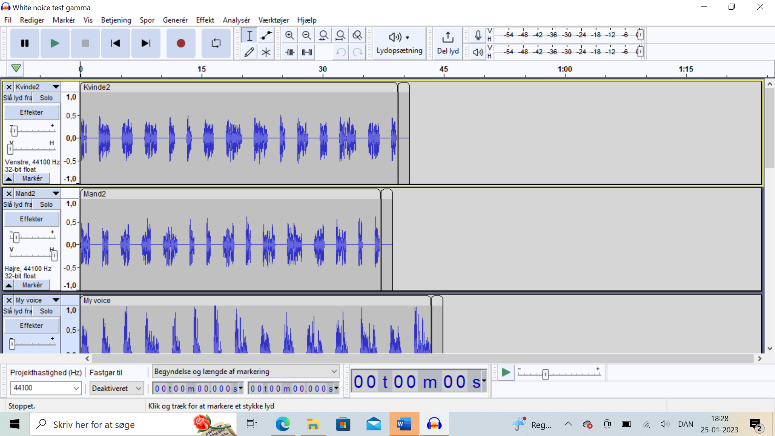Open Microsoft Edge from taskbar
775x436 pixels.
pos(283,424)
